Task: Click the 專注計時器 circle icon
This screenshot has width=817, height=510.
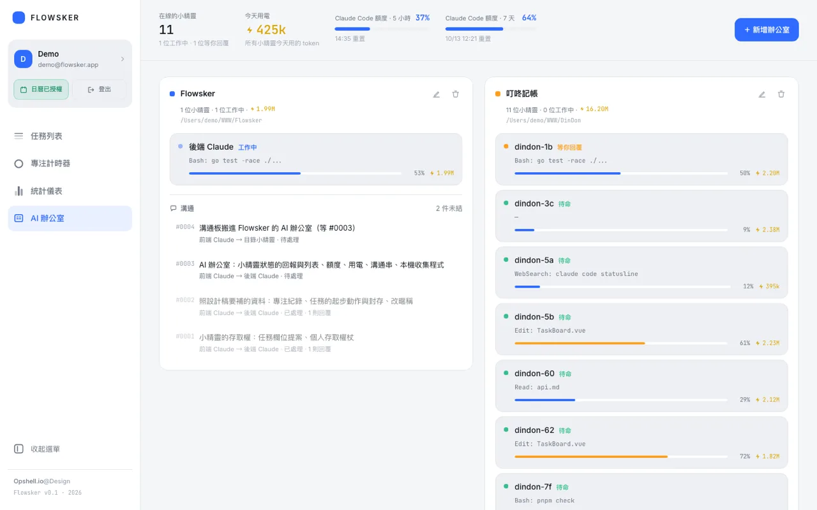Action: [19, 163]
